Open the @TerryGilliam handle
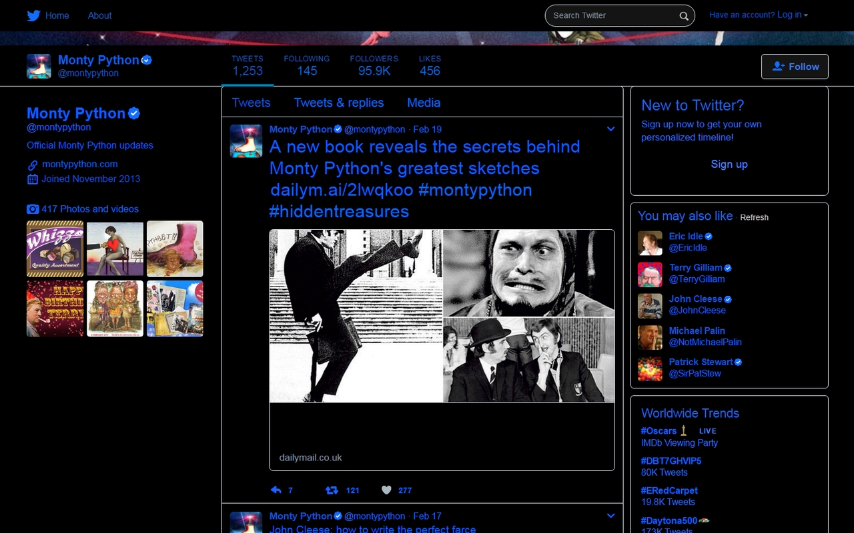The width and height of the screenshot is (854, 533). [x=697, y=279]
